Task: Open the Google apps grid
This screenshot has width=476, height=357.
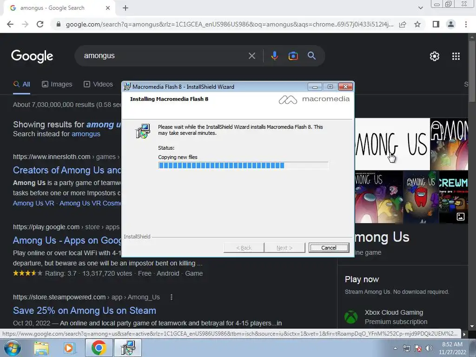Action: 456,56
